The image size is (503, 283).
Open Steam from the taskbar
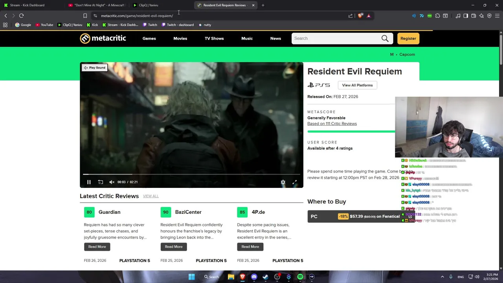pyautogui.click(x=266, y=277)
